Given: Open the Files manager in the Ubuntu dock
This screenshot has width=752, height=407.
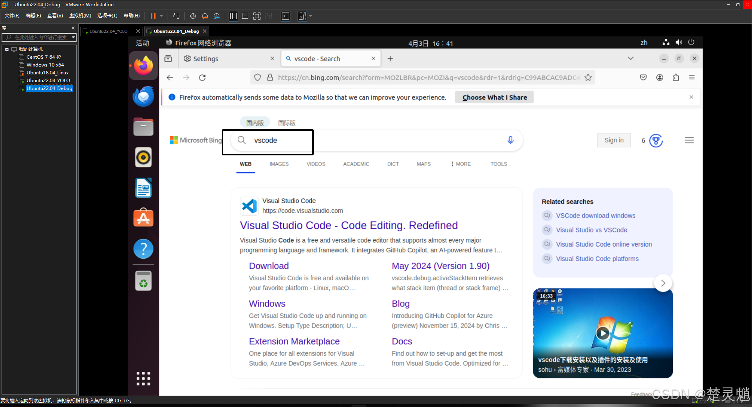Looking at the screenshot, I should (143, 127).
